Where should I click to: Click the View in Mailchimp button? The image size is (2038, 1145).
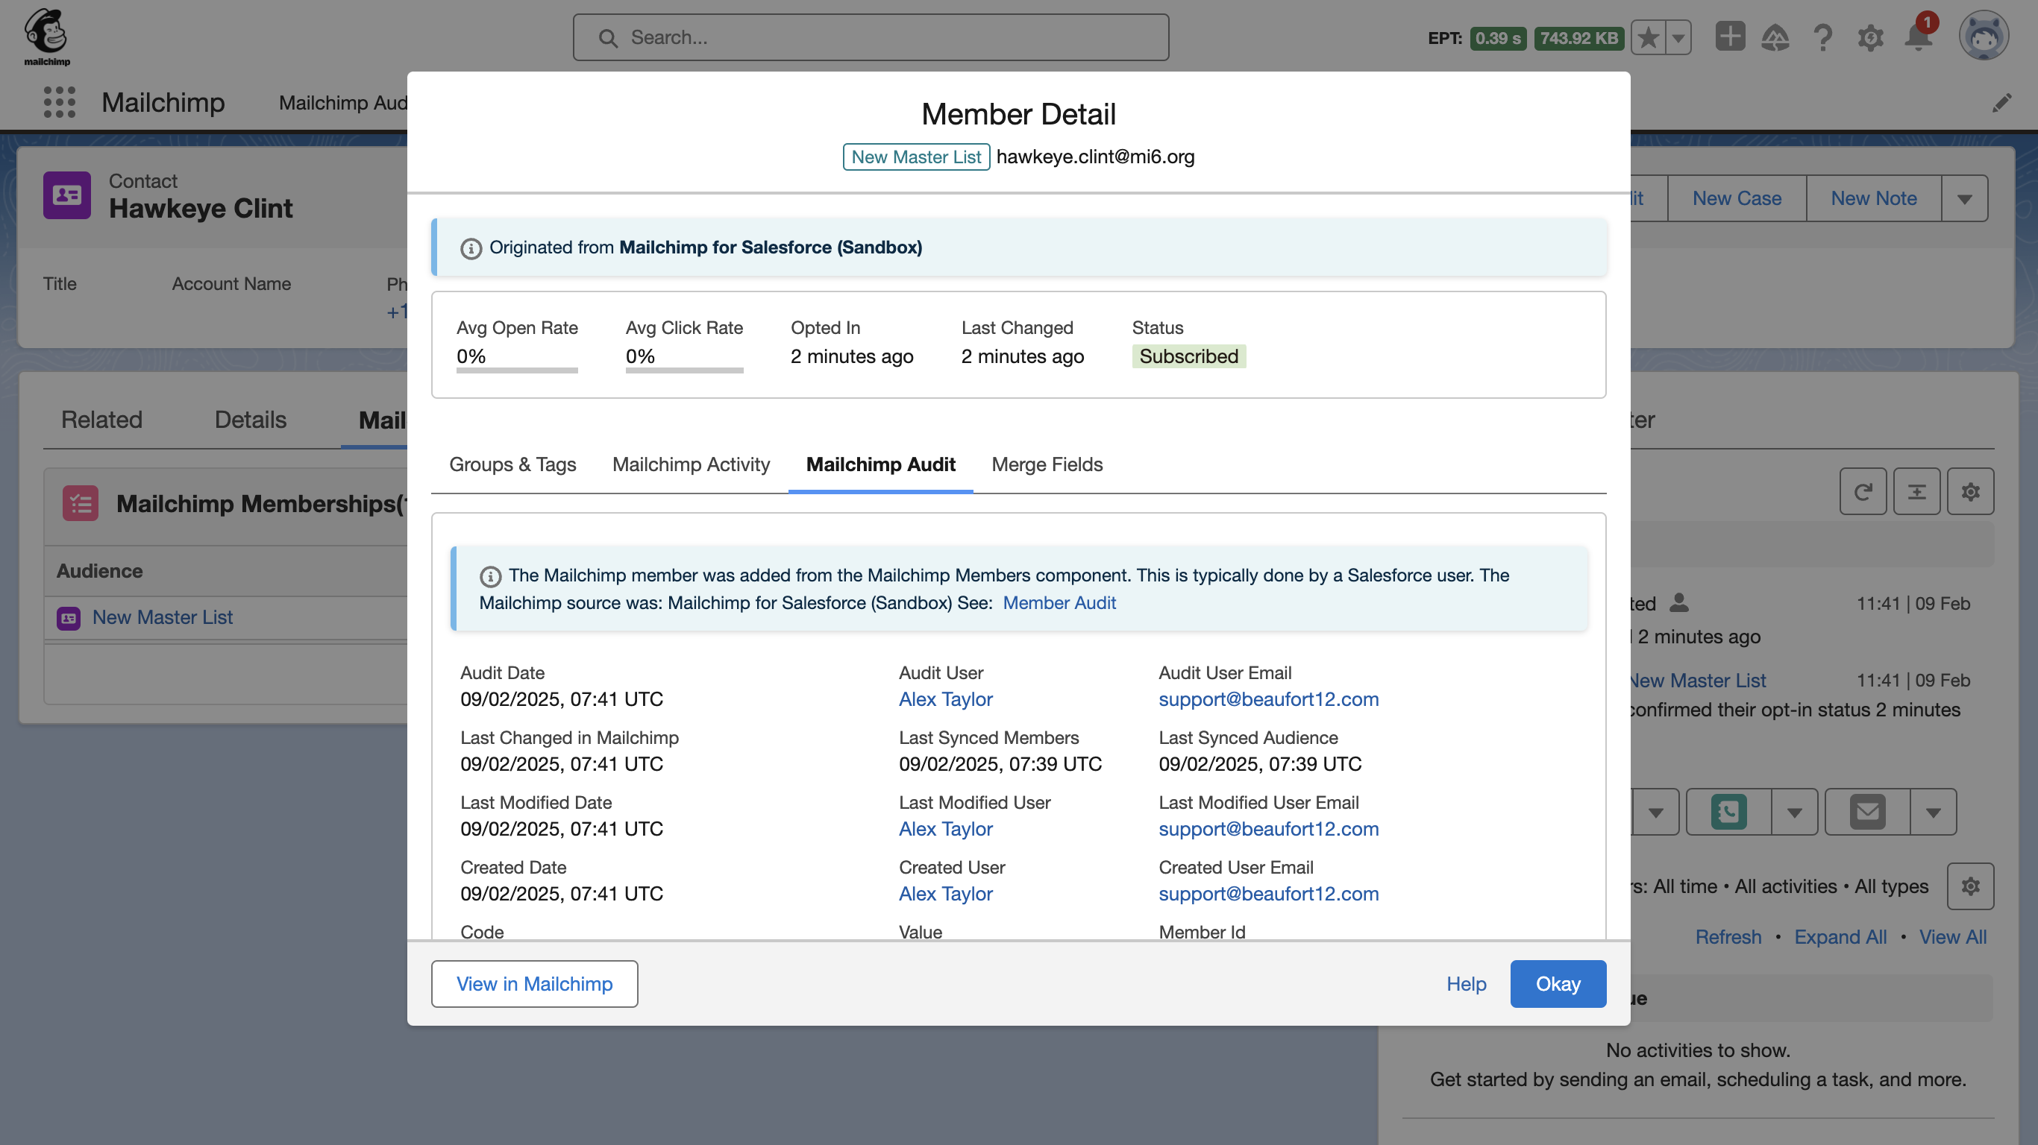535,984
